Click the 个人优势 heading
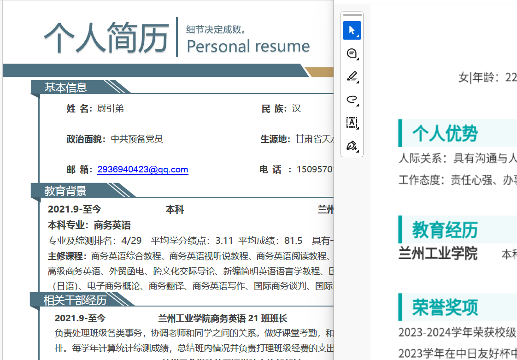This screenshot has width=517, height=360. click(x=445, y=133)
